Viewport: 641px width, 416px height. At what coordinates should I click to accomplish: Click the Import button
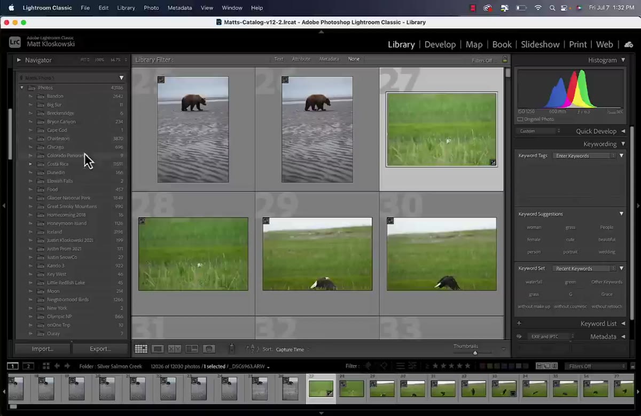[42, 349]
